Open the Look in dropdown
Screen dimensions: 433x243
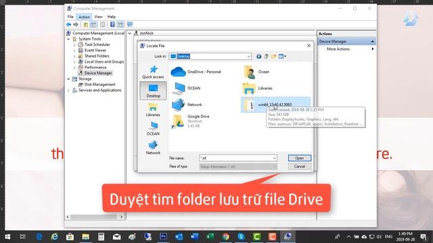click(x=248, y=57)
